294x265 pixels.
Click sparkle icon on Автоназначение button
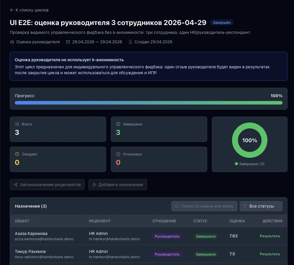(16, 185)
